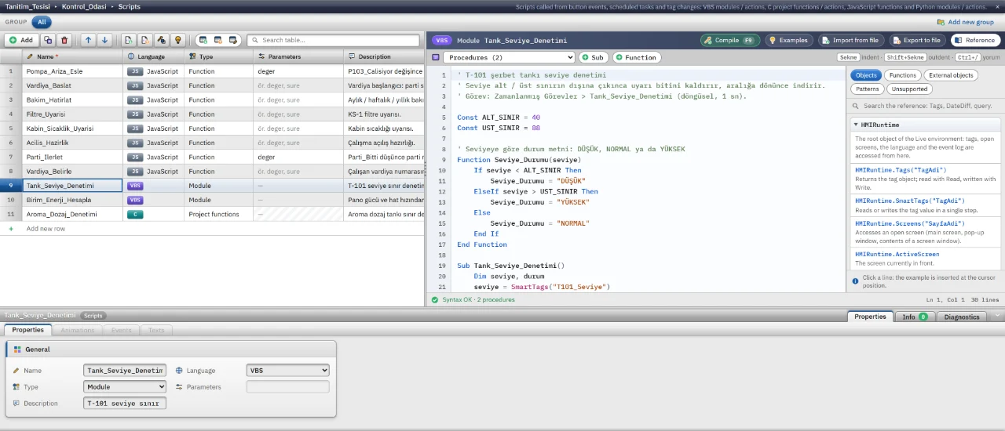Click the third table-view icon in the pill group
The image size is (1005, 431).
[232, 40]
